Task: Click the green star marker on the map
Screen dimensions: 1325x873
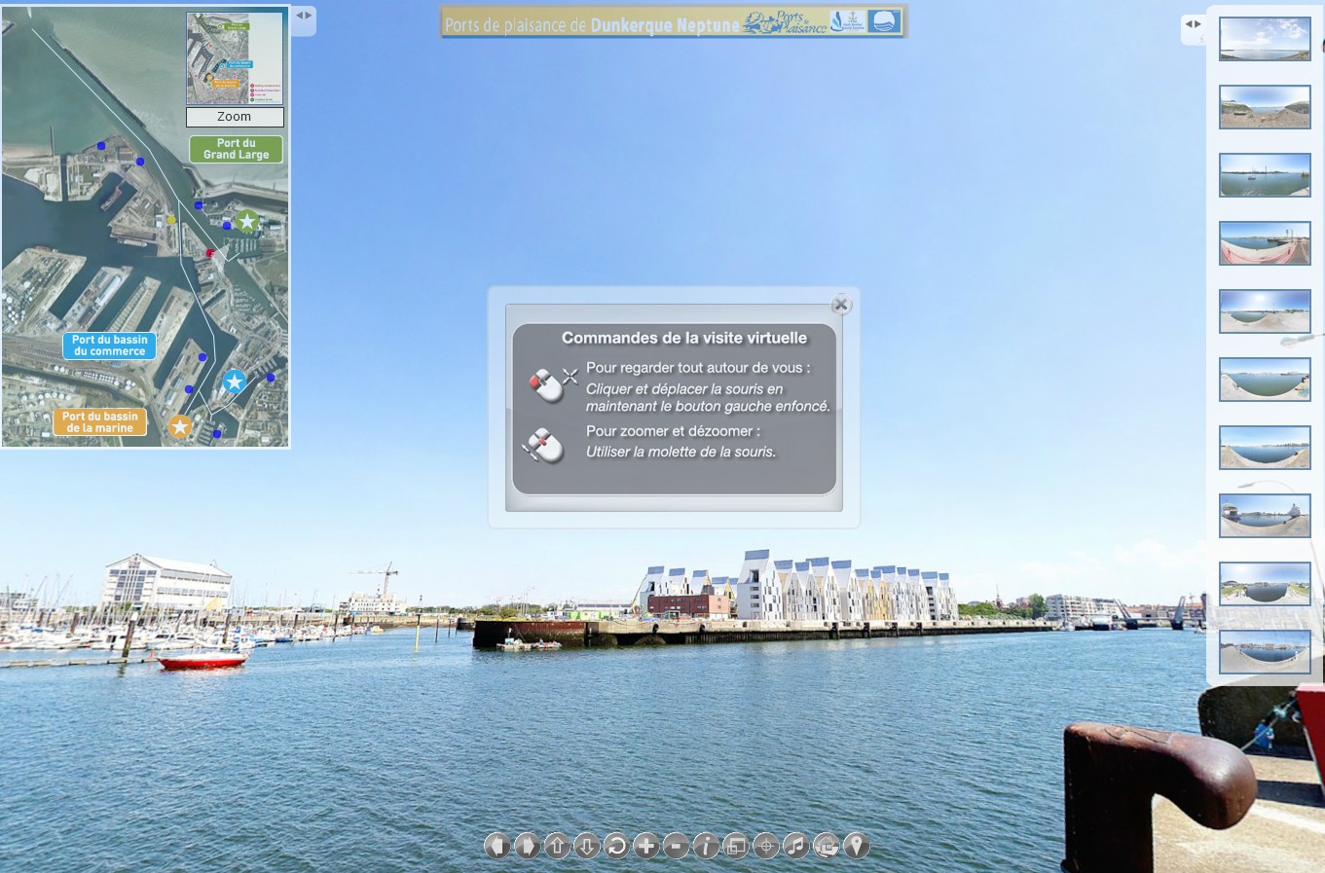Action: tap(247, 222)
